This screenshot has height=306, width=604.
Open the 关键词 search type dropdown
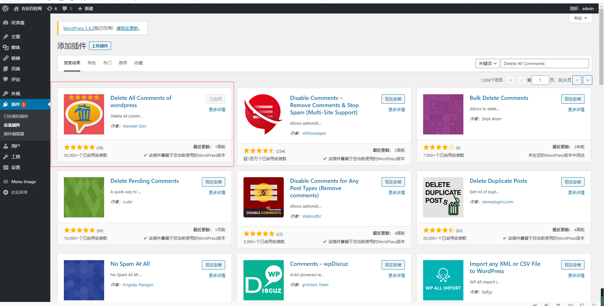(x=488, y=63)
